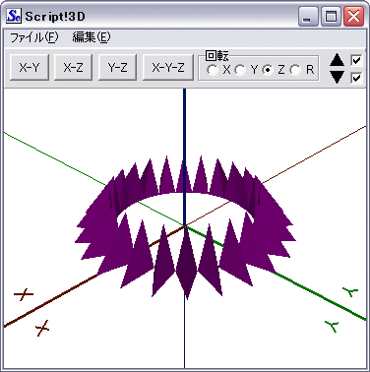Screen dimensions: 370x372
Task: Select R rotation radio button
Action: point(295,70)
